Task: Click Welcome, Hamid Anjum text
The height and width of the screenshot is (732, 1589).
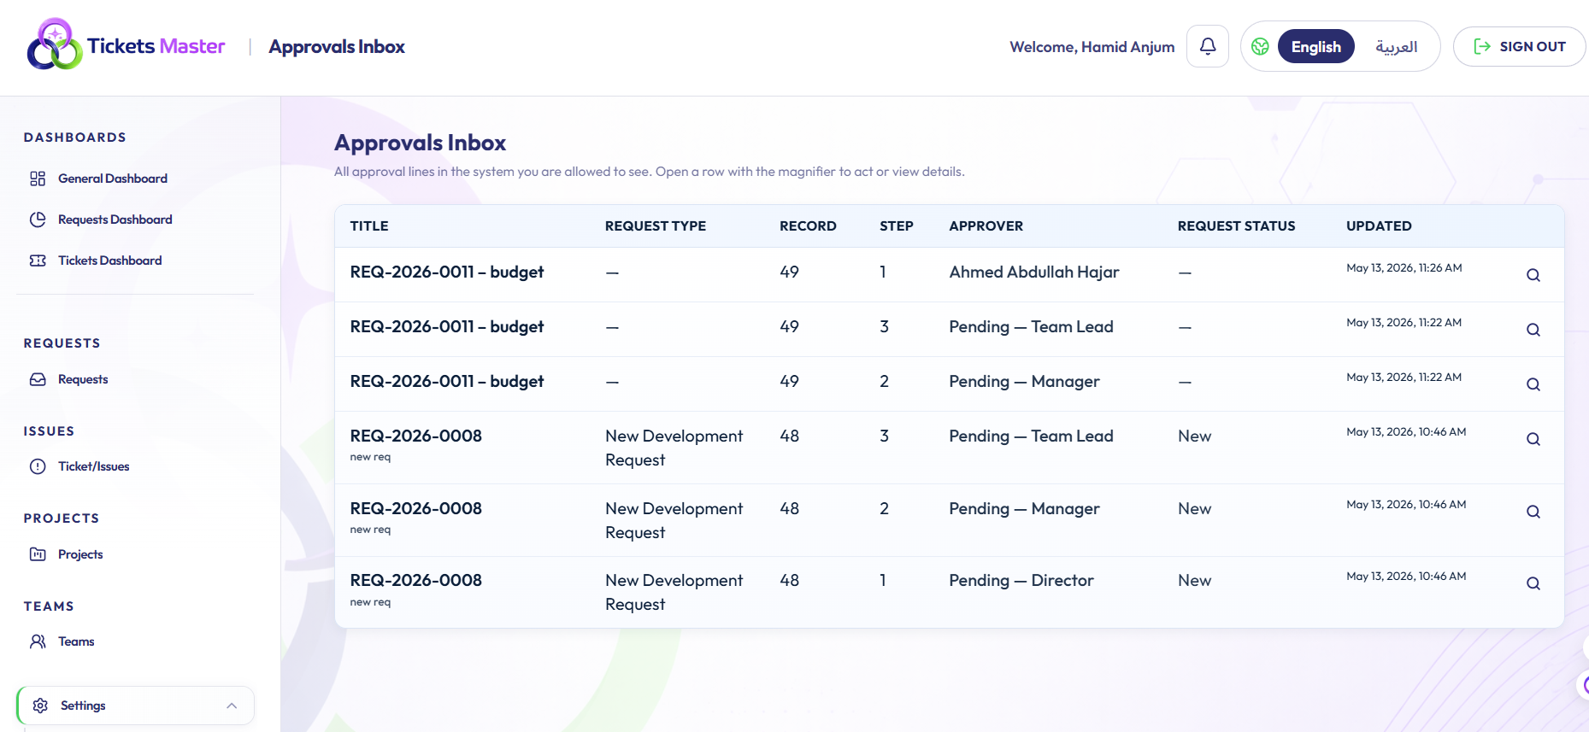Action: coord(1092,47)
